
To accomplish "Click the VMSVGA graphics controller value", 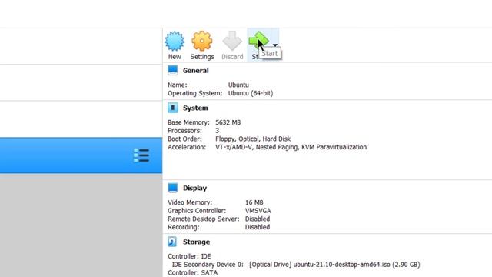I will tap(258, 211).
